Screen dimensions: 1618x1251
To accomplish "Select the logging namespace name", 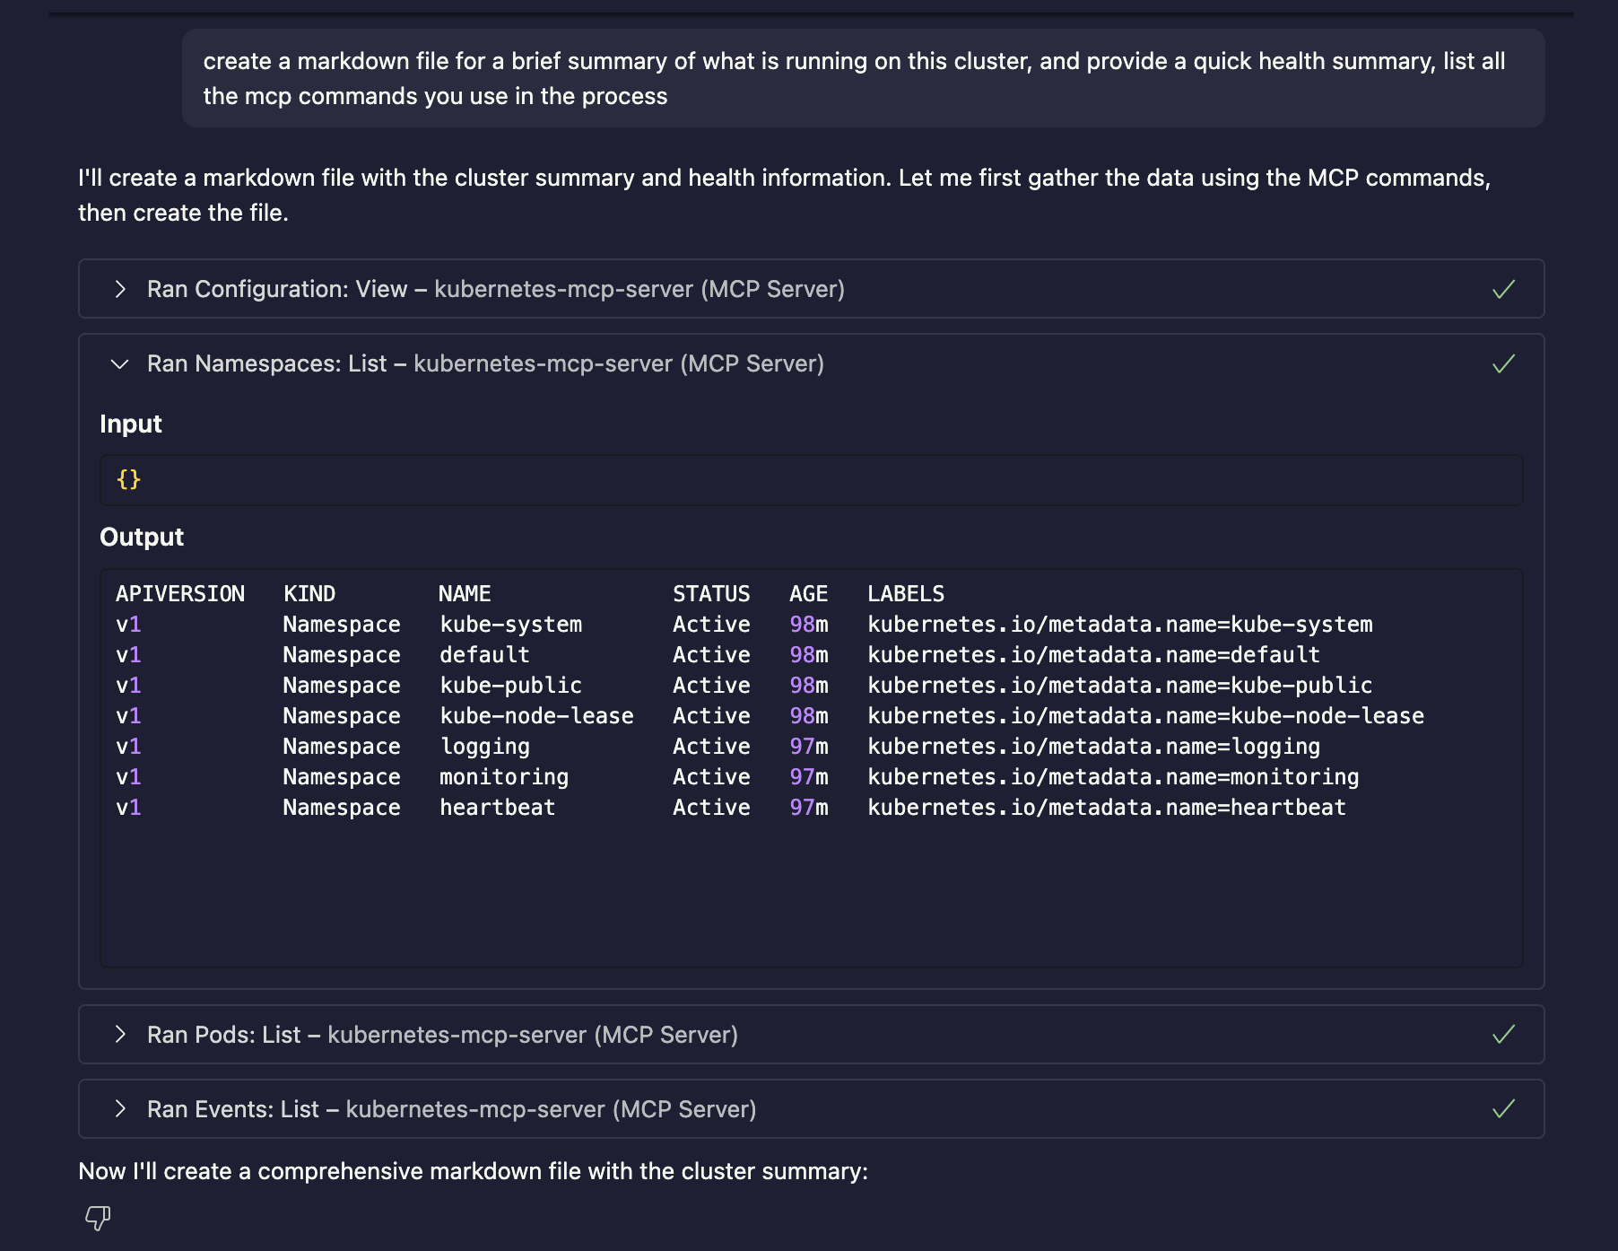I will pyautogui.click(x=484, y=747).
